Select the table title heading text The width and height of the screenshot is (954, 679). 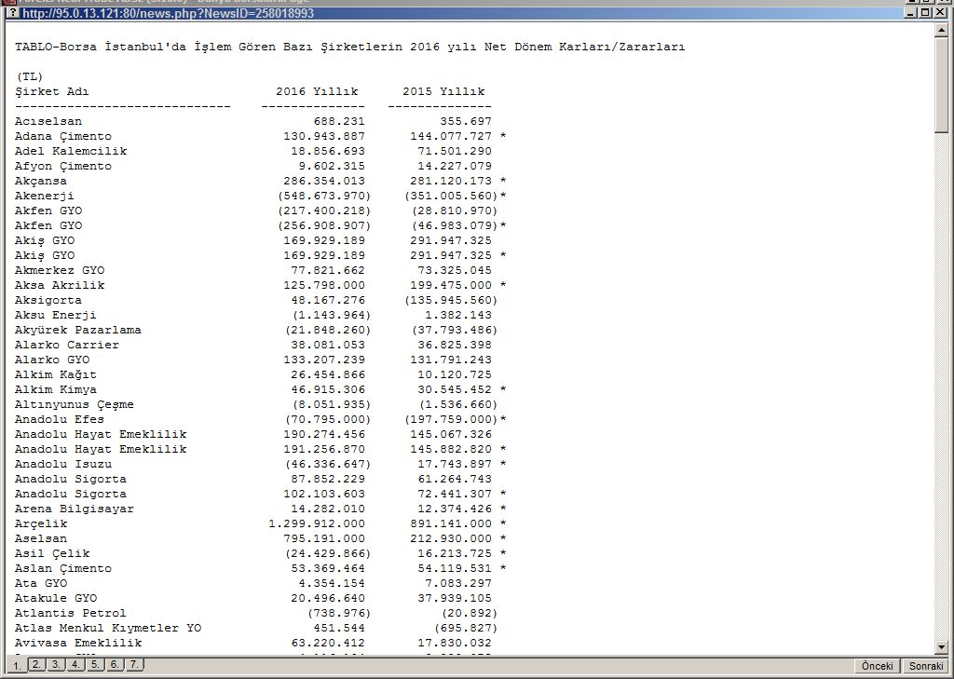point(350,47)
